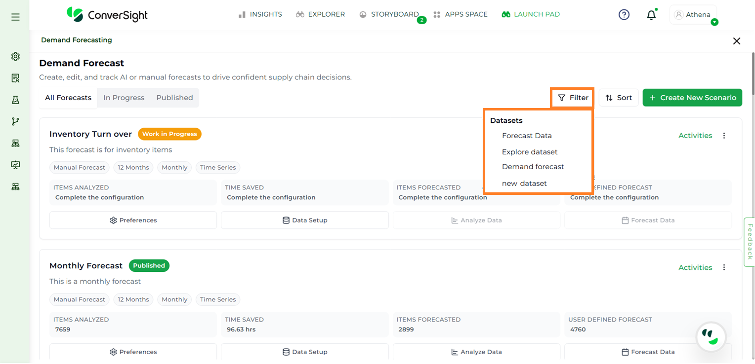Open the help question mark icon
The width and height of the screenshot is (755, 364).
[624, 15]
